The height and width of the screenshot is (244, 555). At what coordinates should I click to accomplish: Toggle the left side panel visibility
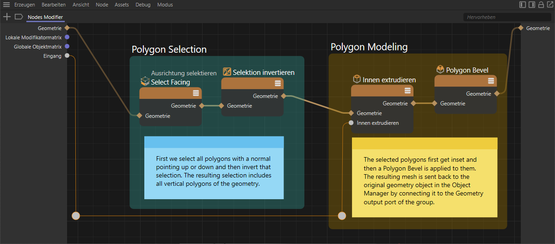[523, 5]
